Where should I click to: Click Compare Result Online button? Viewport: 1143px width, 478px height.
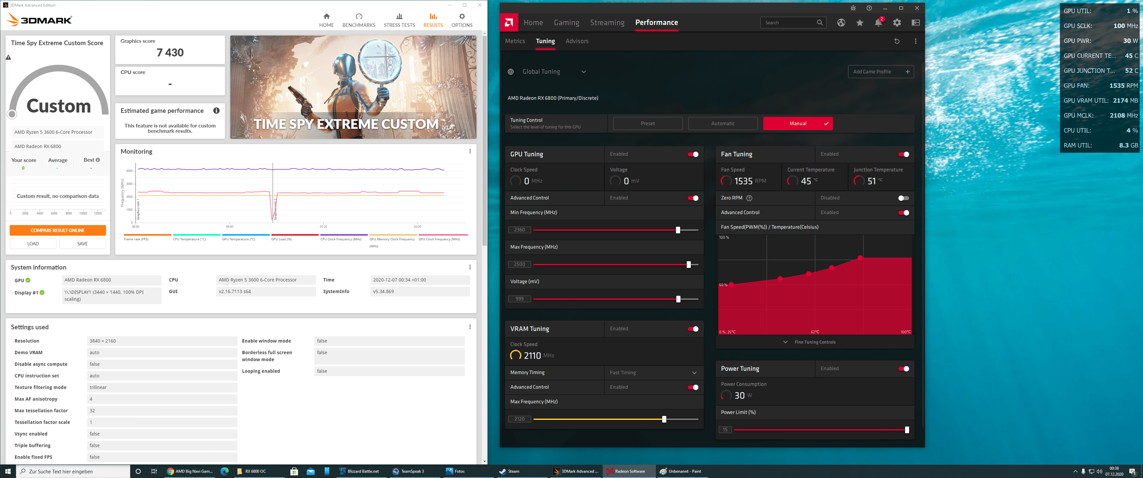tap(58, 231)
